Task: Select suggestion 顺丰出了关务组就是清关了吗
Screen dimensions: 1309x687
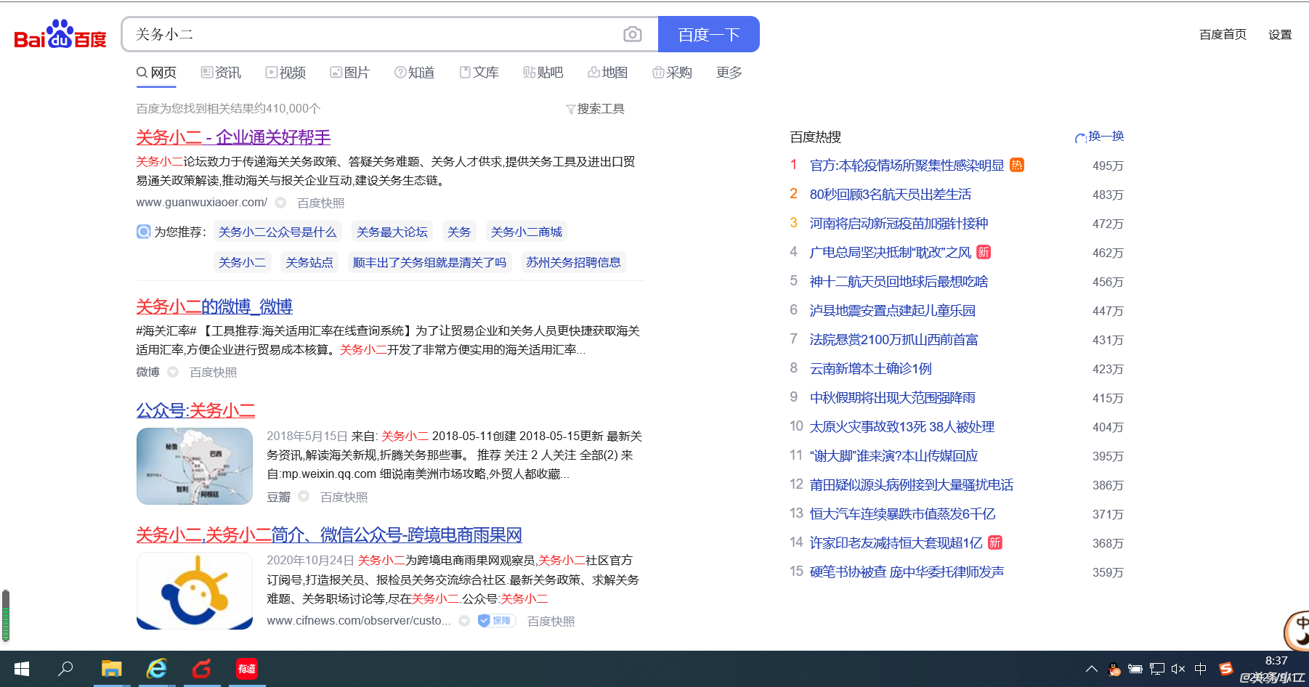Action: [429, 262]
